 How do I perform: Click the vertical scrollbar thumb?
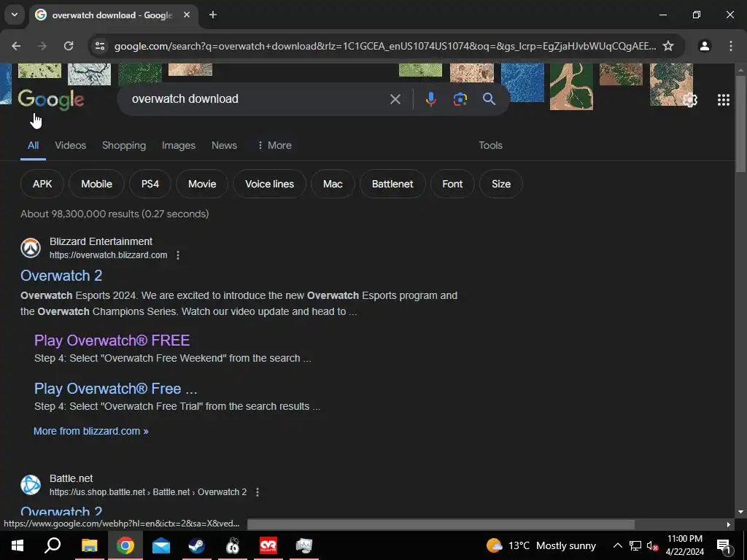[x=740, y=124]
